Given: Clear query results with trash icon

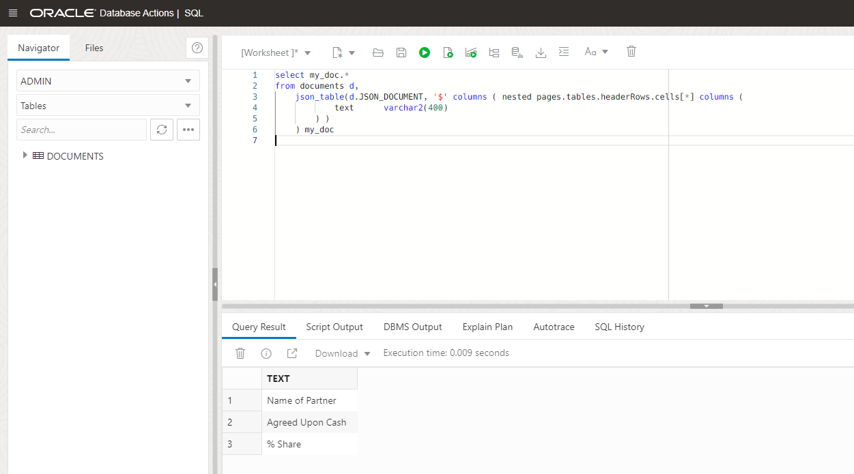Looking at the screenshot, I should coord(240,353).
